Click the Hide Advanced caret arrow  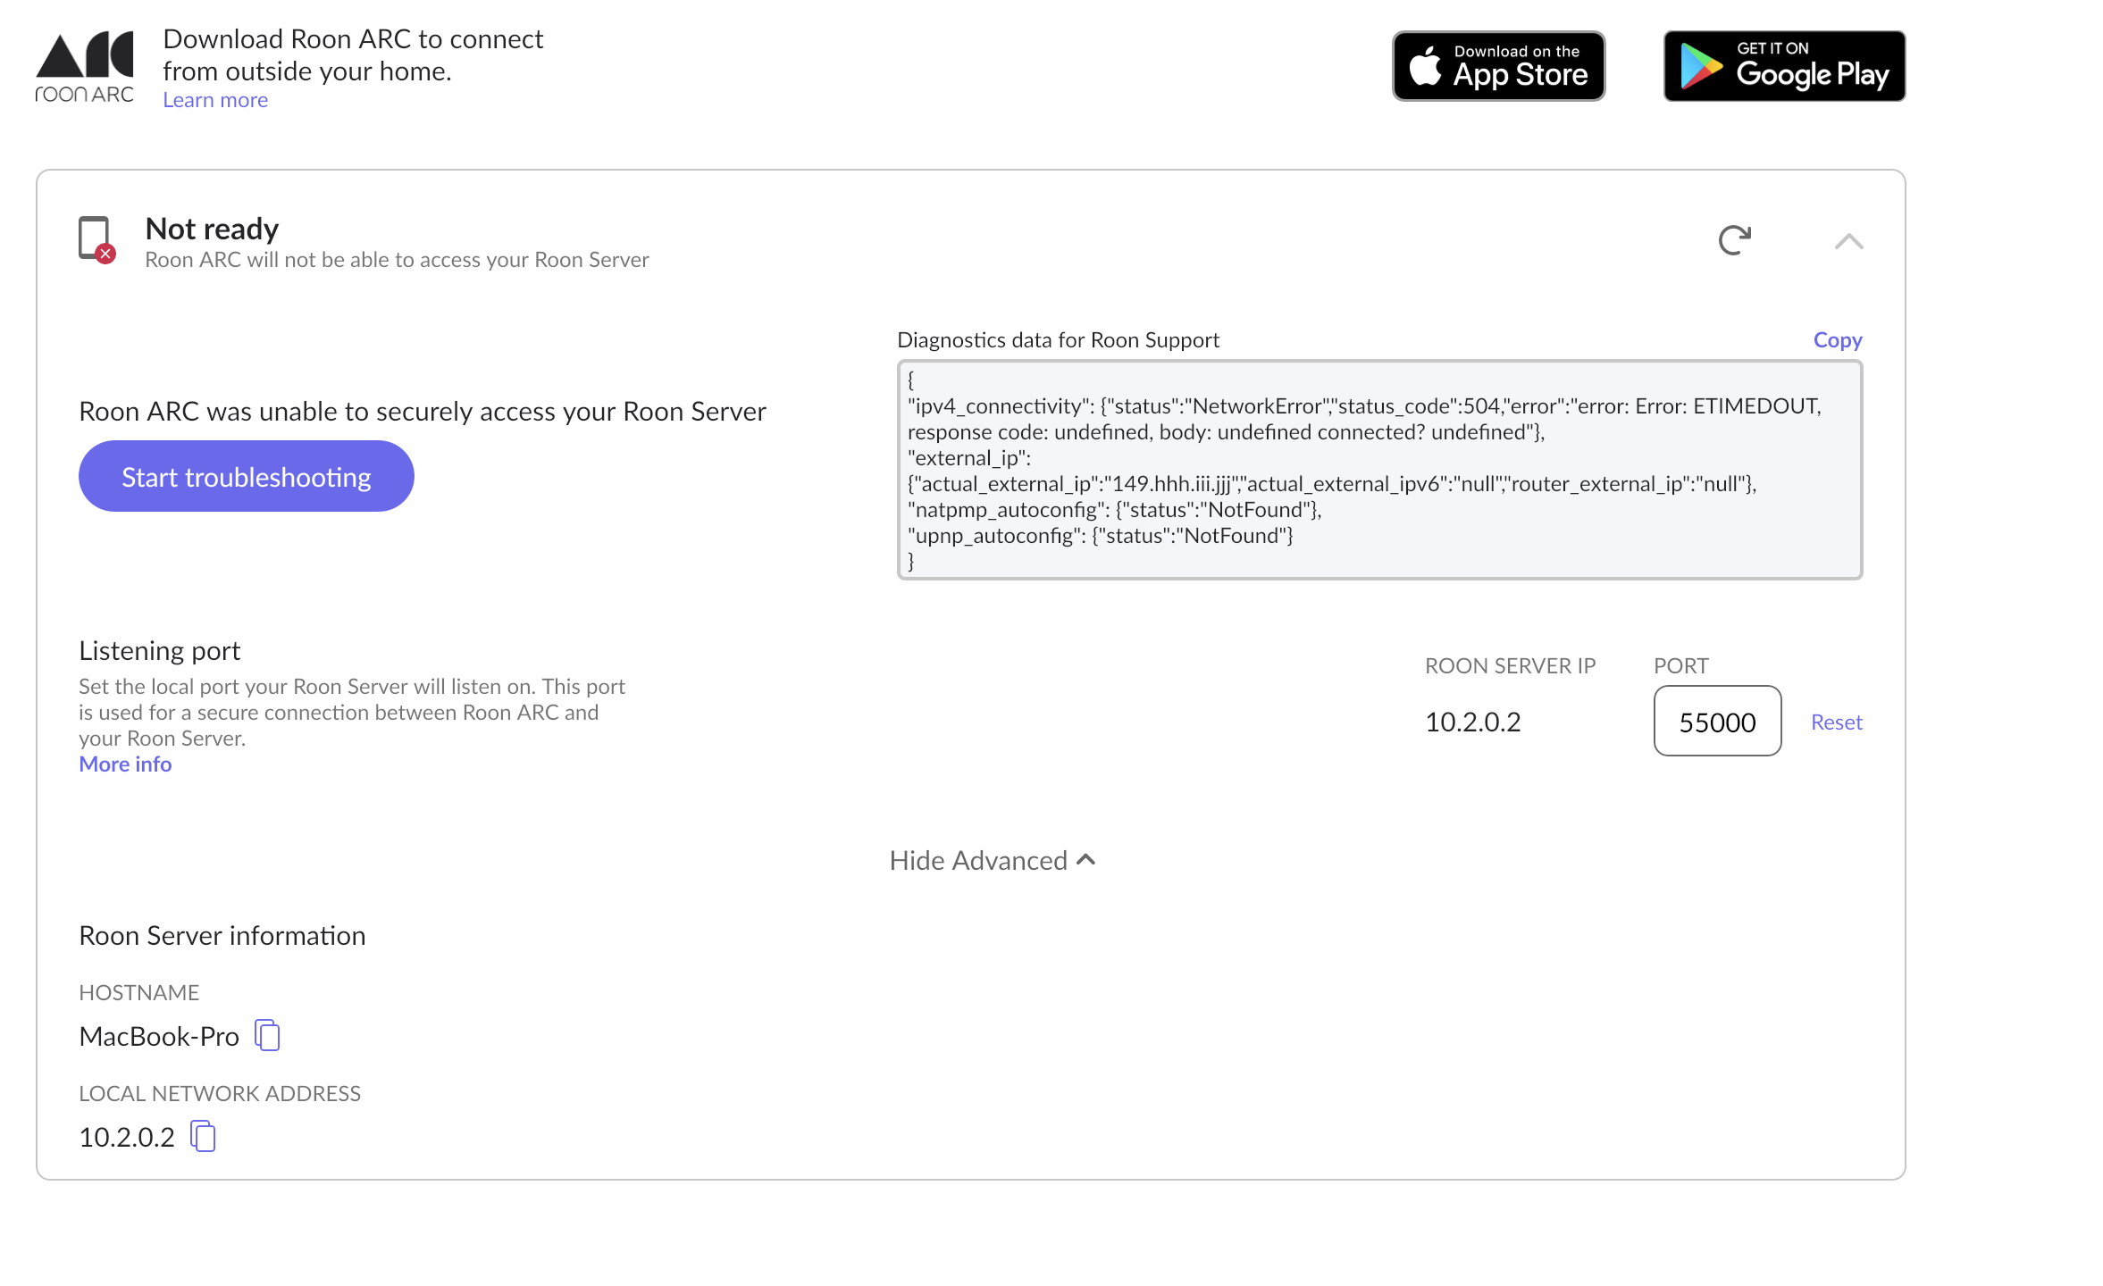point(1086,859)
